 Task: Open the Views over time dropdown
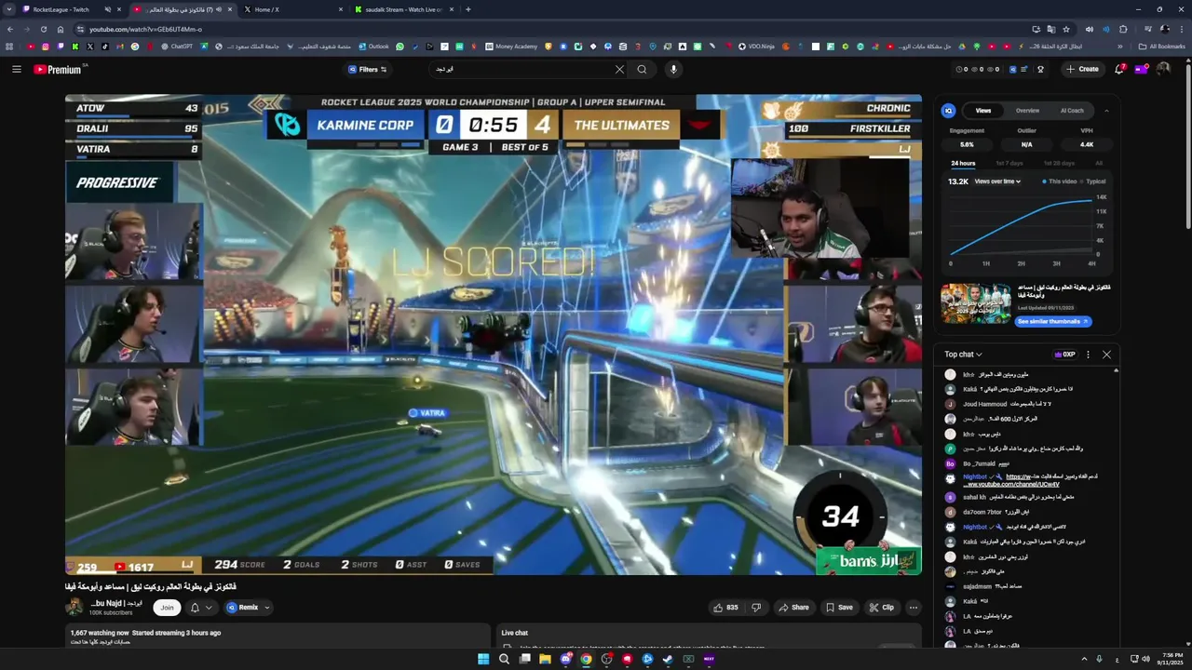click(x=997, y=181)
